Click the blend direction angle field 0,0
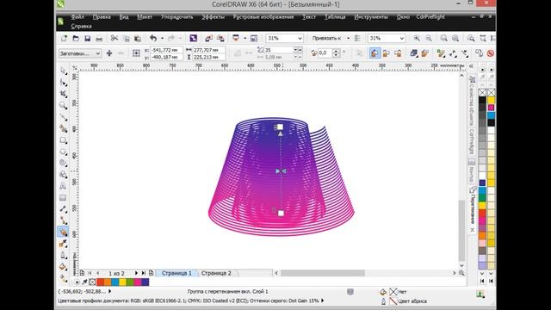The width and height of the screenshot is (551, 310). [x=325, y=53]
